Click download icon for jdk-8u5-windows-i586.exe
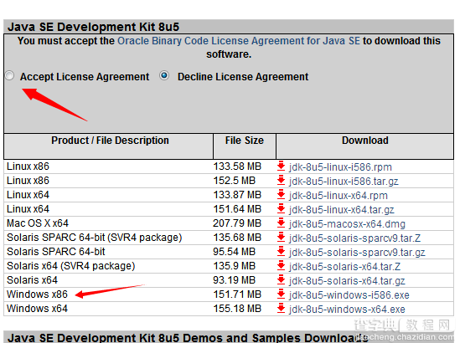Viewport: 465px width, 343px height. point(281,294)
